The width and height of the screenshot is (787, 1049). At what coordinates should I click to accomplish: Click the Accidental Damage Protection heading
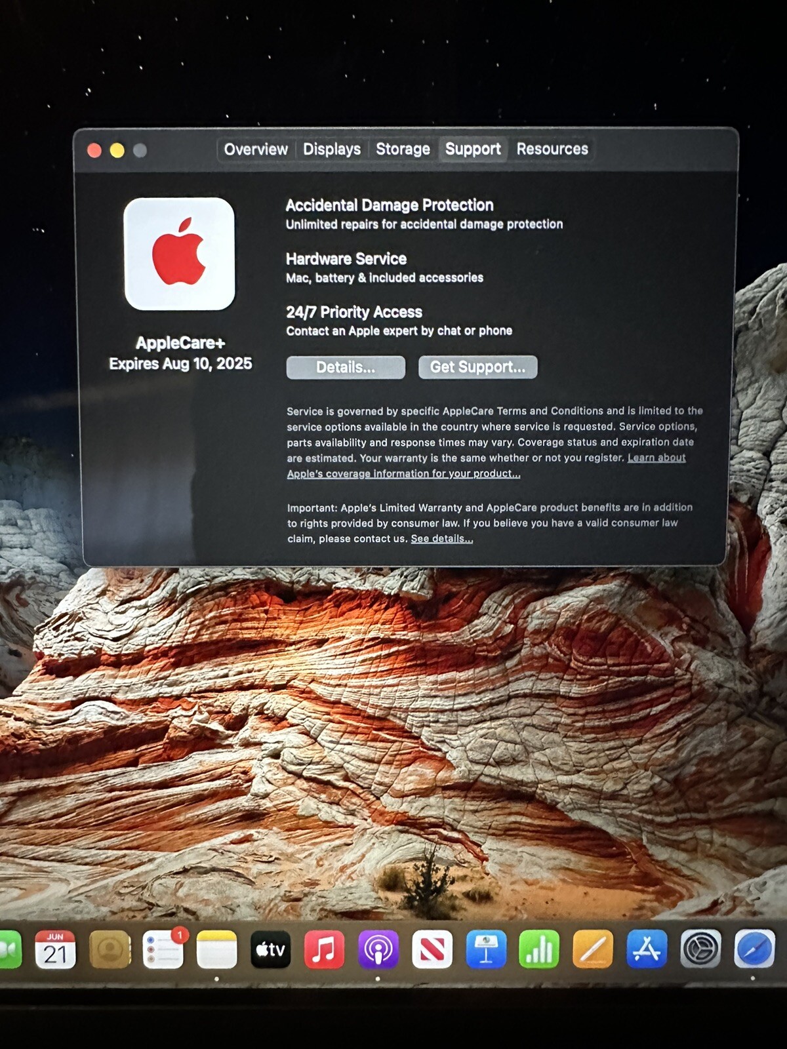click(x=390, y=205)
